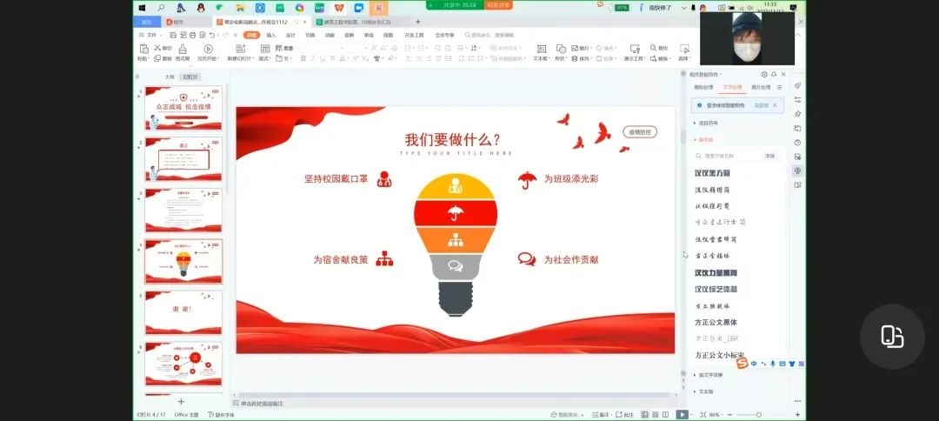The image size is (939, 421).
Task: Click the New Slide icon
Action: pyautogui.click(x=240, y=50)
